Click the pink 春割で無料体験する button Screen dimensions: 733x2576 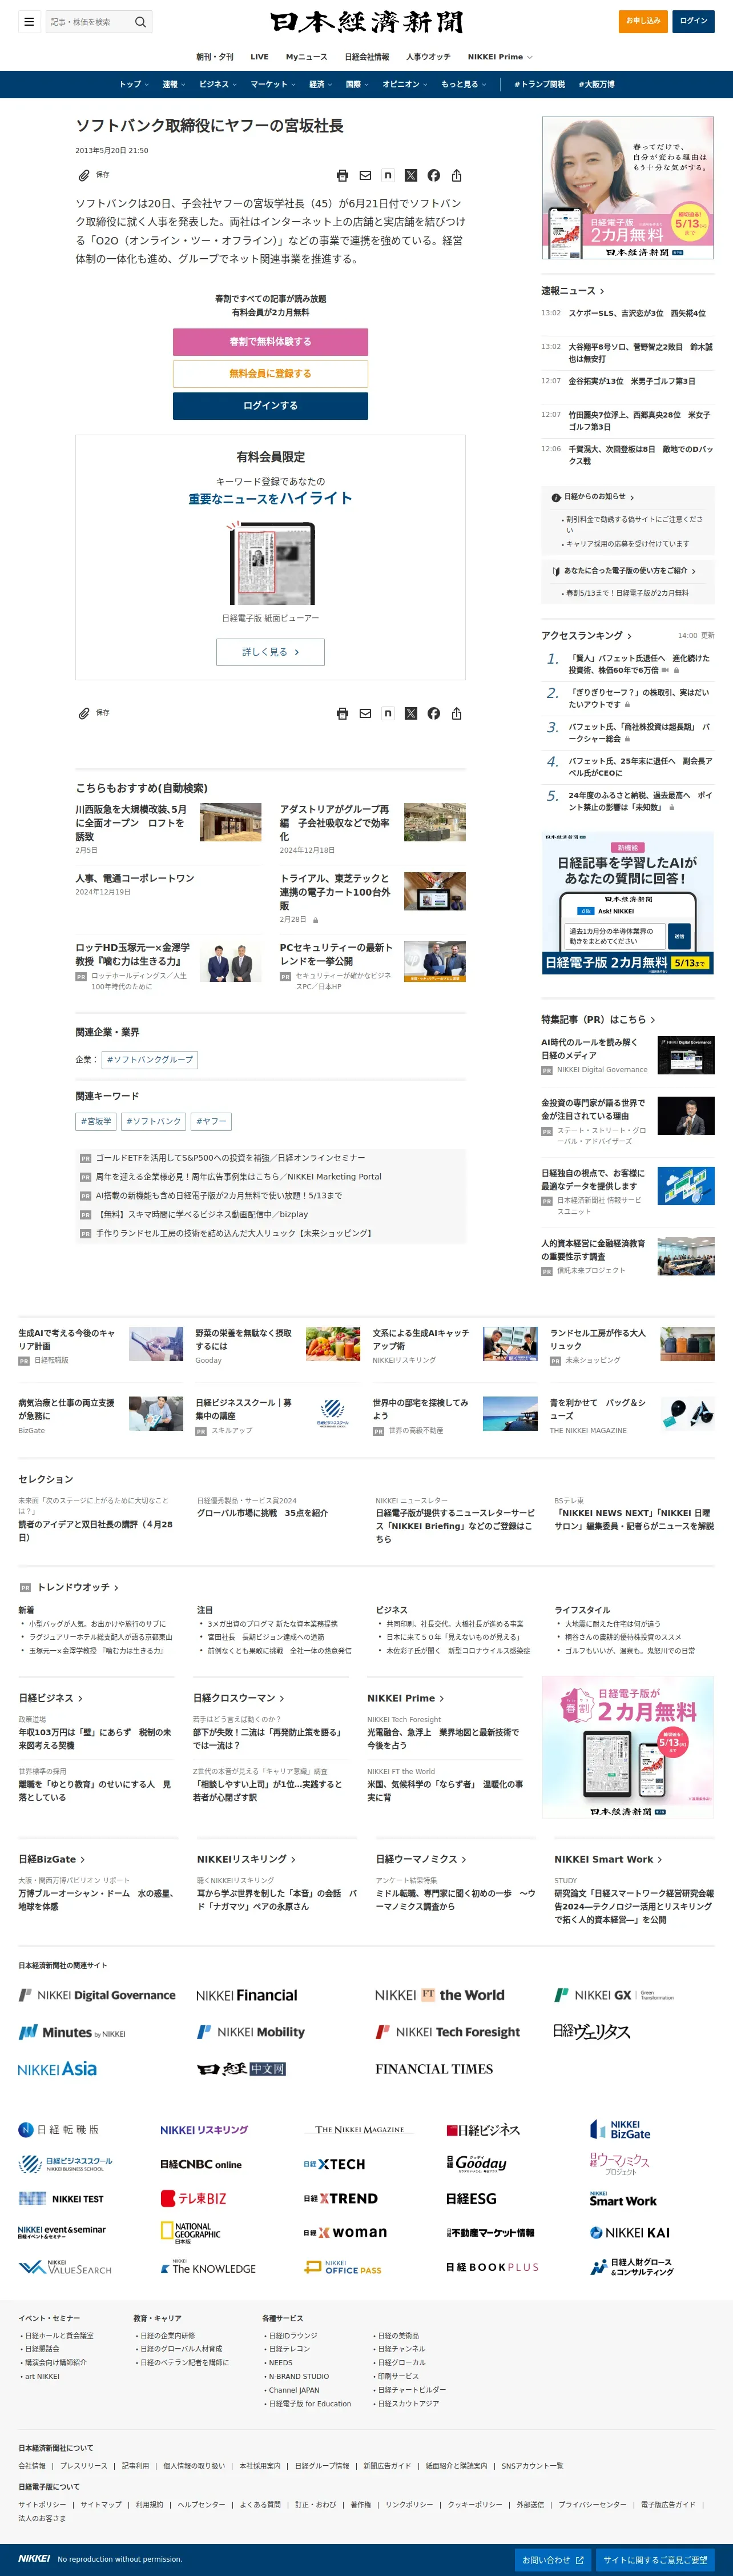pyautogui.click(x=270, y=342)
